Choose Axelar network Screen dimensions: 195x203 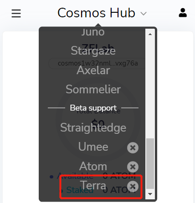[x=93, y=70]
